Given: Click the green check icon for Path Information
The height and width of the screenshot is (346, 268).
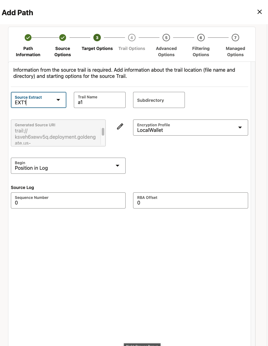Looking at the screenshot, I should pyautogui.click(x=28, y=37).
